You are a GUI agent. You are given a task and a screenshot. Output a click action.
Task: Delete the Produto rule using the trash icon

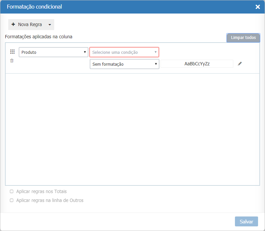tap(12, 61)
